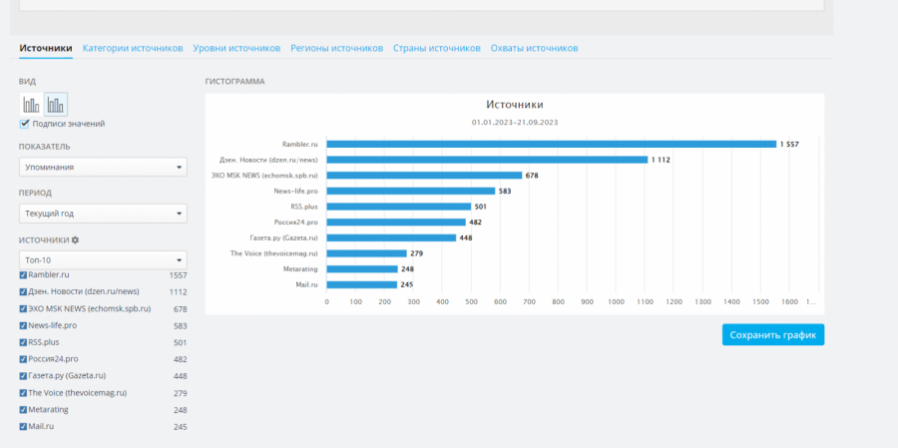Click the chart title Источники
Viewport: 898px width, 448px height.
515,105
